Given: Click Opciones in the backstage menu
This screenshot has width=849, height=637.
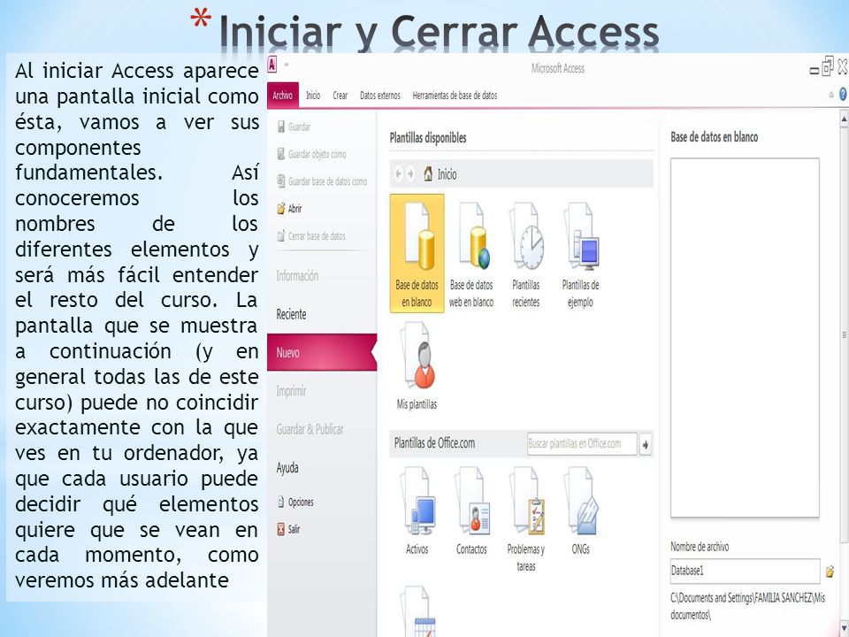Looking at the screenshot, I should pyautogui.click(x=295, y=503).
